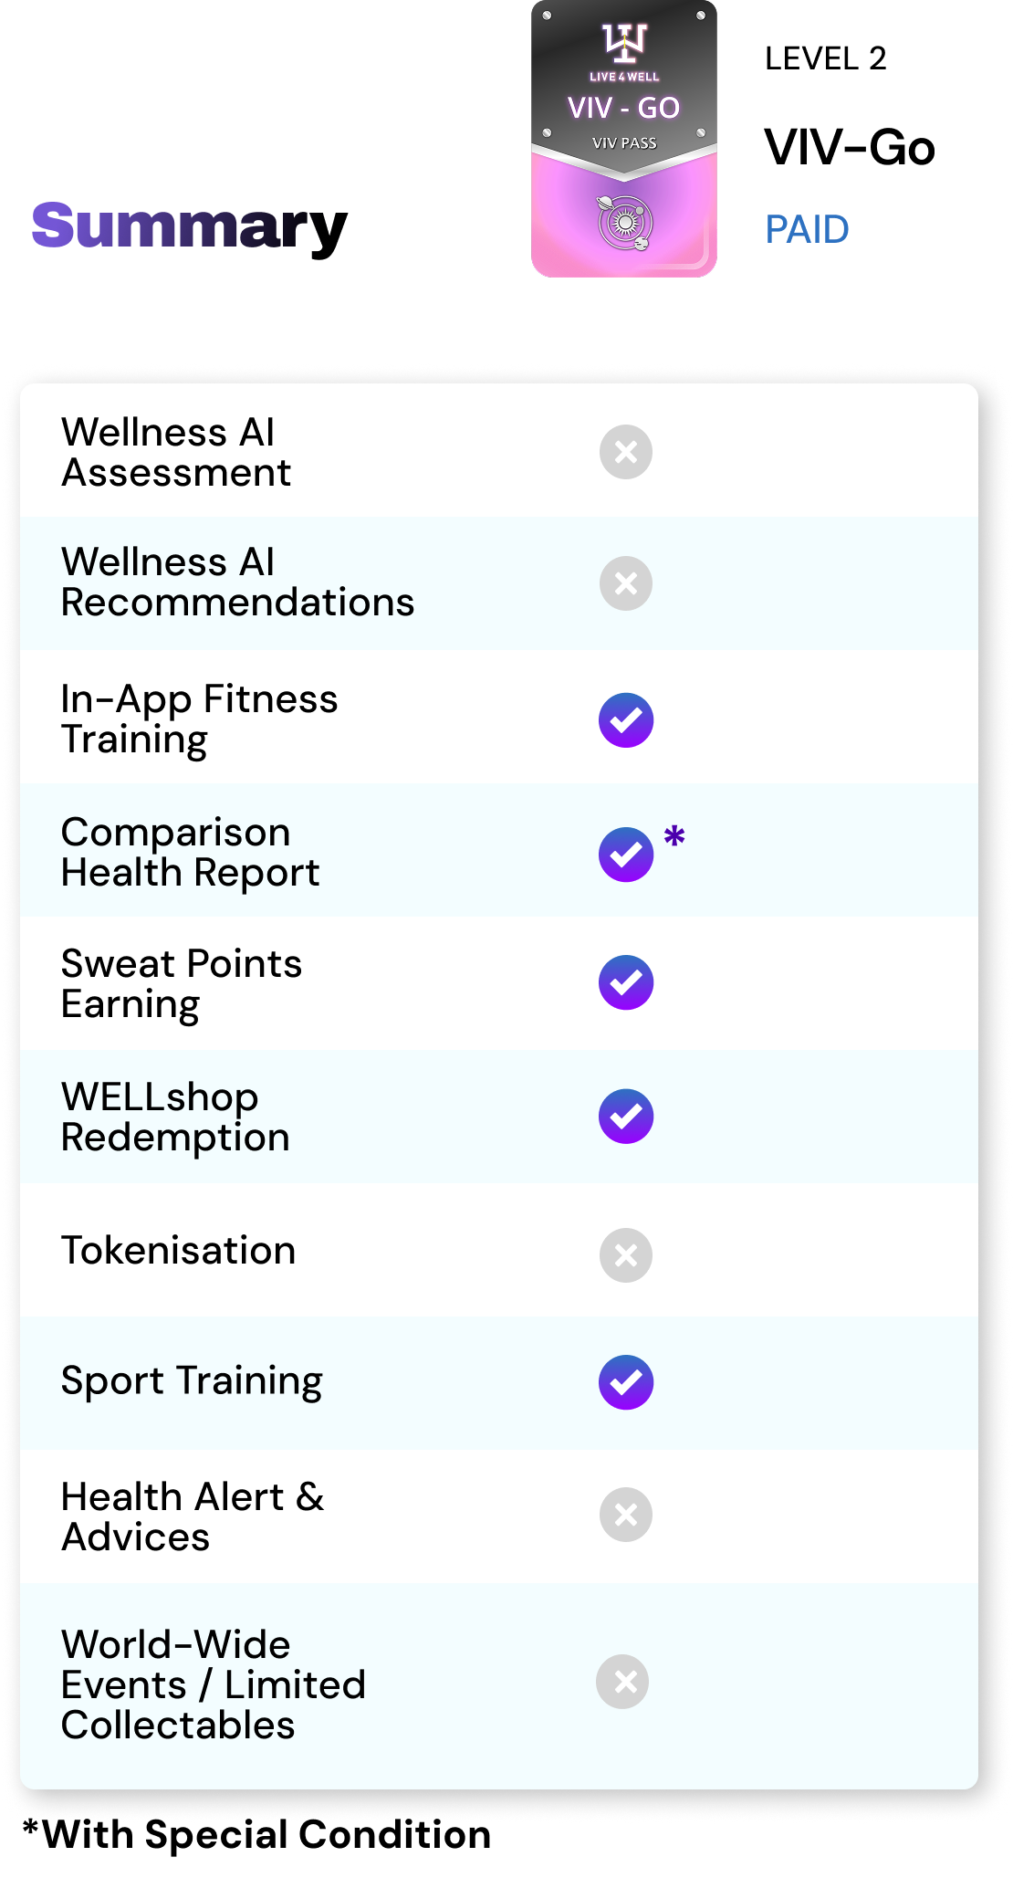Click the checkmark for Comparison Health Report

[x=626, y=855]
